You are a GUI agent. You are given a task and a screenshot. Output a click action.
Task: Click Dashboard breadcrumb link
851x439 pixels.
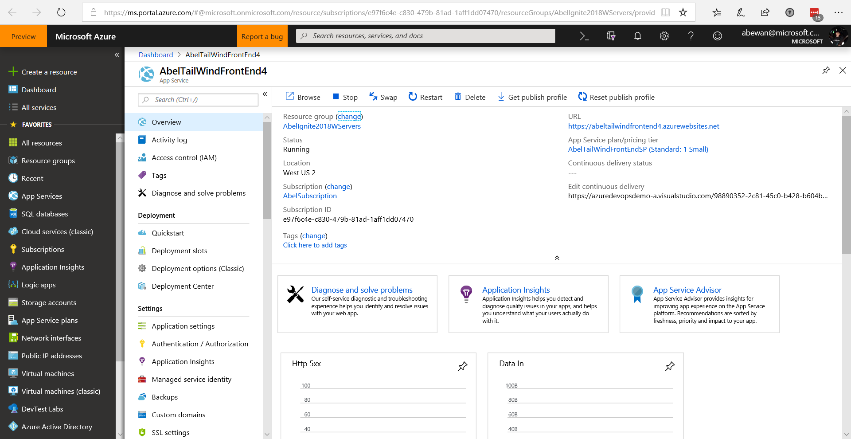pyautogui.click(x=156, y=55)
